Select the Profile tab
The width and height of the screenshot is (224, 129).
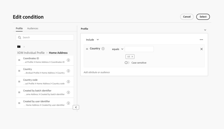point(19,28)
